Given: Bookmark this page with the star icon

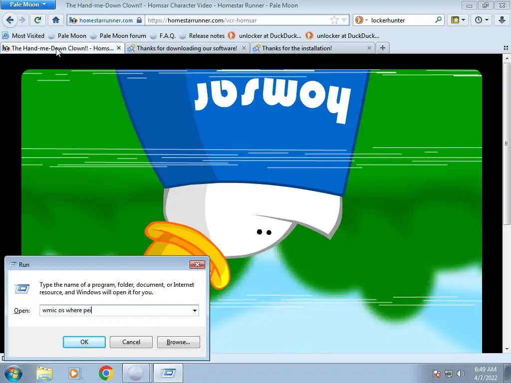Looking at the screenshot, I should (334, 20).
